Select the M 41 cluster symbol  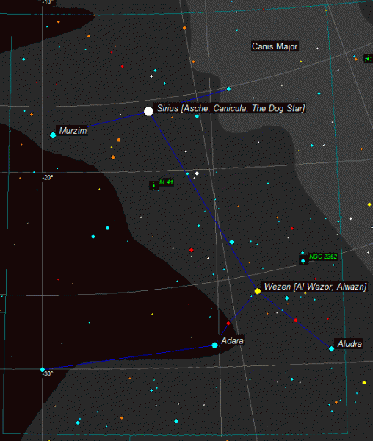point(153,186)
